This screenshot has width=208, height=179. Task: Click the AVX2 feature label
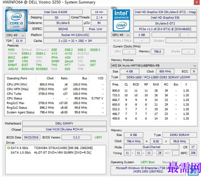(68, 54)
